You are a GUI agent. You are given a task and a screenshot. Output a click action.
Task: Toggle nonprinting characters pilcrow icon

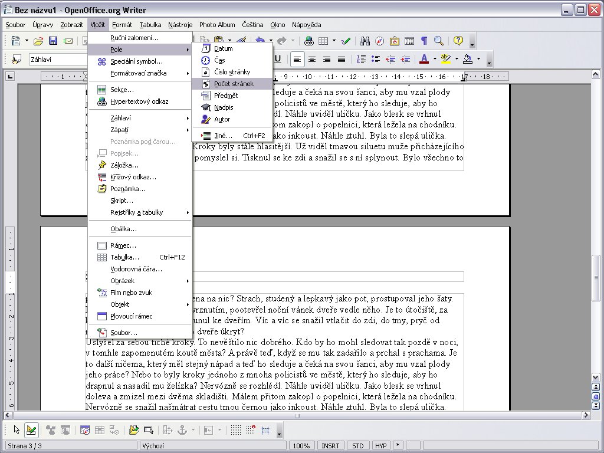click(424, 41)
